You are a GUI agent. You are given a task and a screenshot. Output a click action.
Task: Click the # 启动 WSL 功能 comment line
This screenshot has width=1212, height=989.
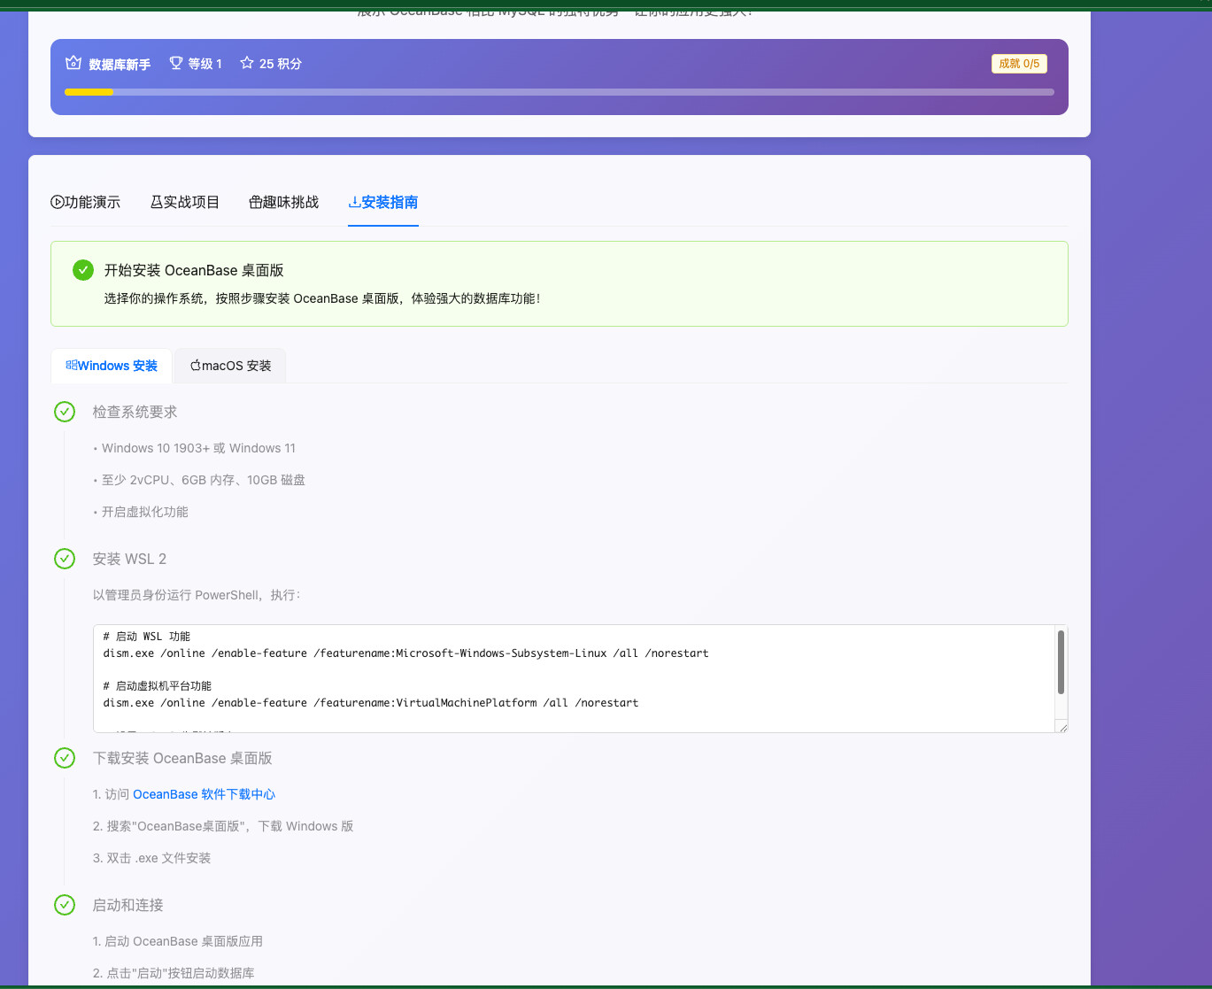147,637
